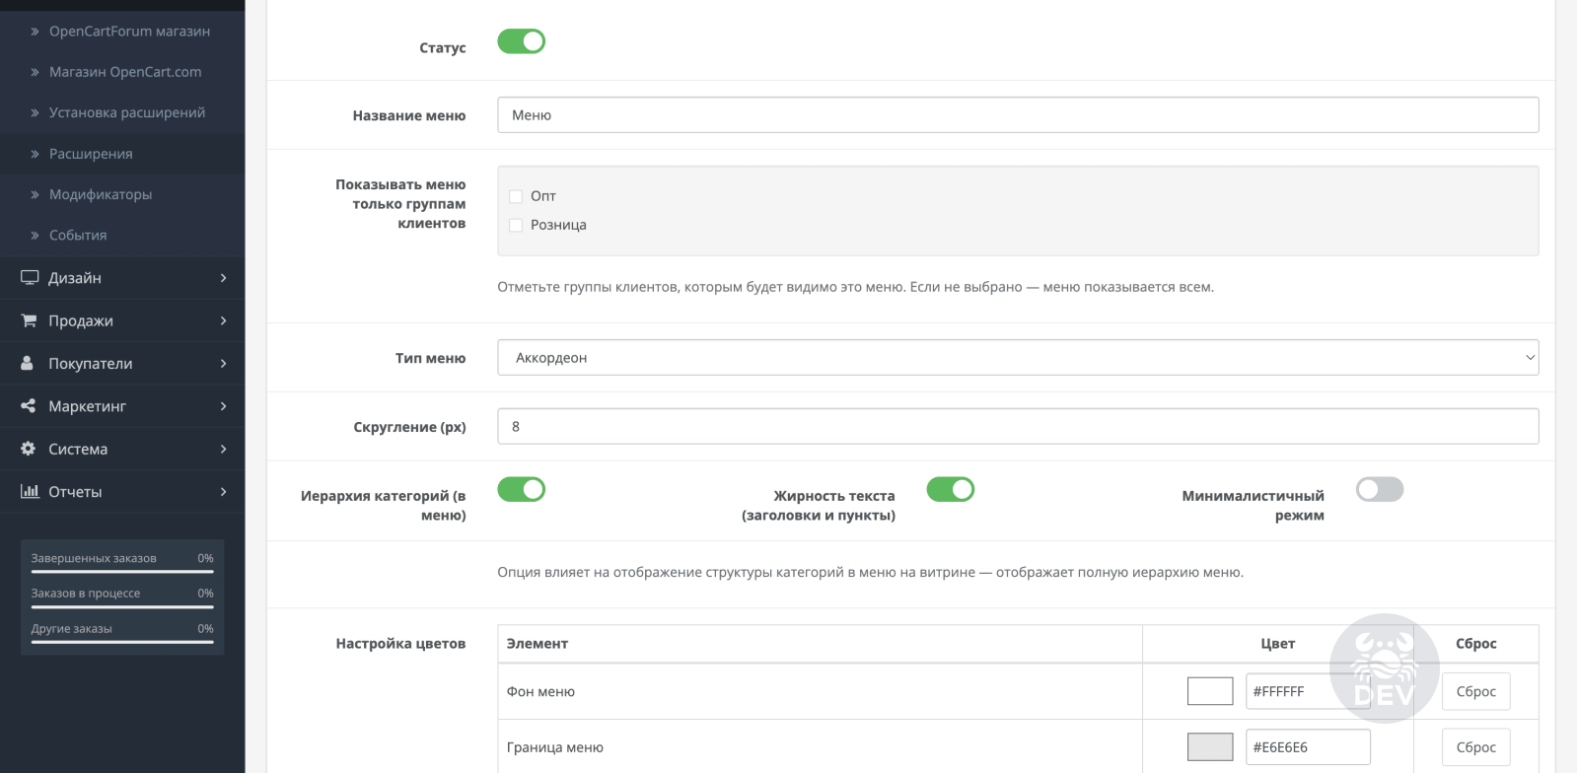Click the Дизайн monitor icon
Screen dimensions: 1578x773
click(x=30, y=278)
